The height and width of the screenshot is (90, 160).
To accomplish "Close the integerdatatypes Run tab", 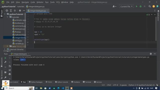I will (28, 54).
